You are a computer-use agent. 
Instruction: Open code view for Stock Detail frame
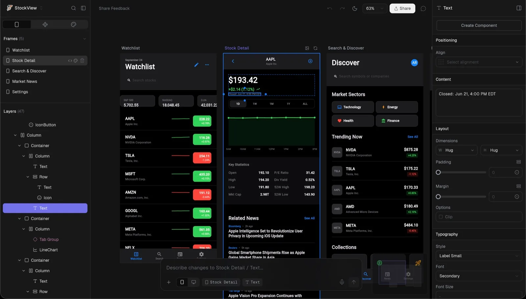(x=70, y=60)
